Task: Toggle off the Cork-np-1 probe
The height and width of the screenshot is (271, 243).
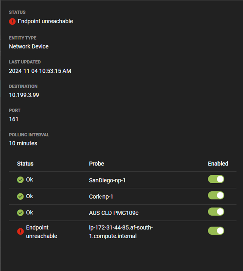Action: tap(216, 195)
